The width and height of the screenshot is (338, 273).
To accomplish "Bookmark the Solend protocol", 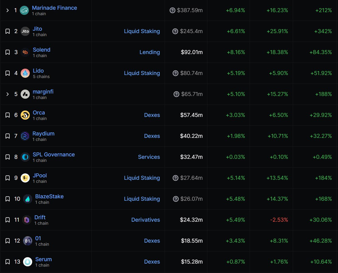I will (8, 52).
